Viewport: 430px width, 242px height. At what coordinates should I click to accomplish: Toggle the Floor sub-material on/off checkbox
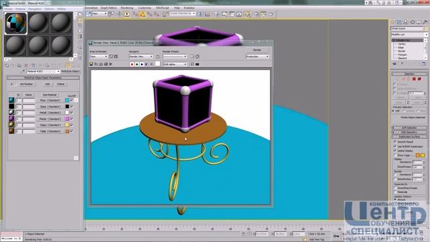coord(72,100)
